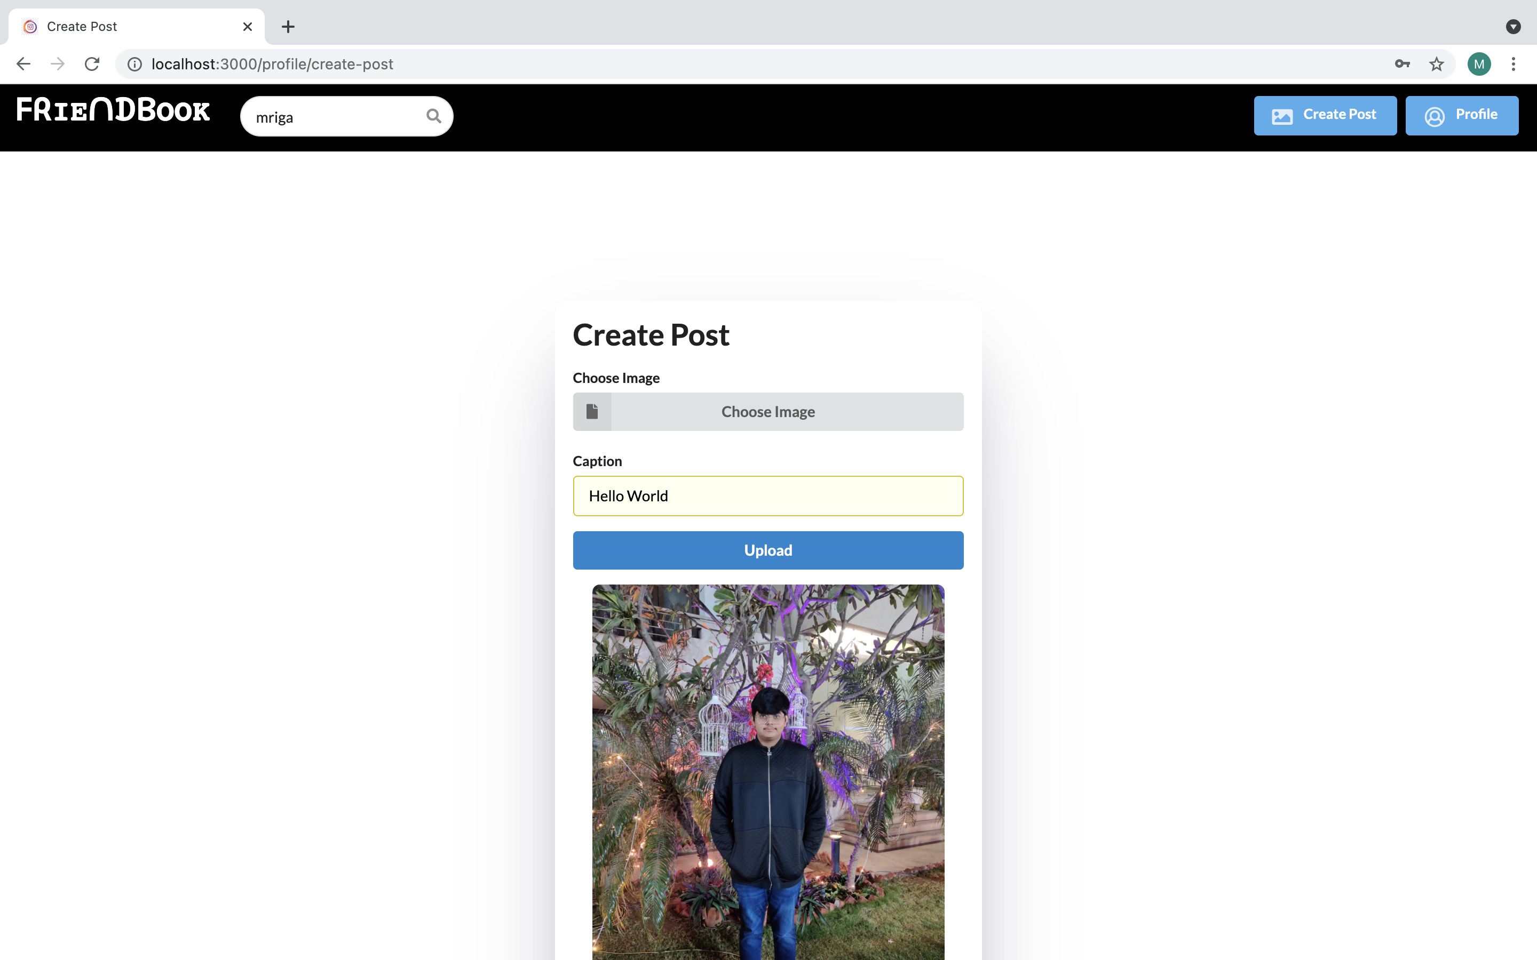Click the search magnifier icon
This screenshot has width=1537, height=960.
point(434,116)
